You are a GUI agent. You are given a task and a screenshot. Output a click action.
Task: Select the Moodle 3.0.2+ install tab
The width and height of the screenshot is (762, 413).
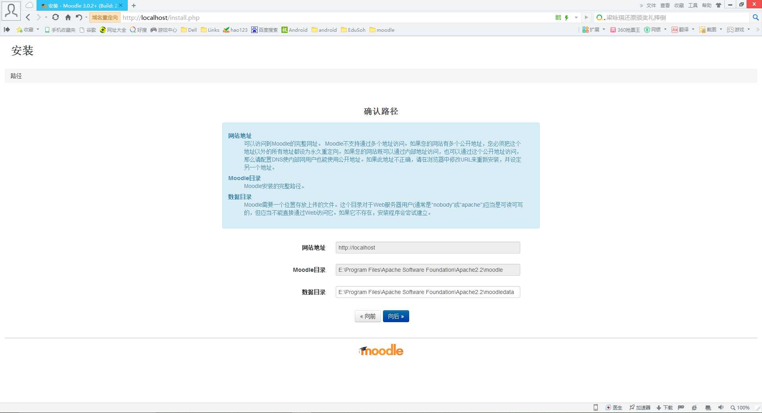click(x=82, y=6)
